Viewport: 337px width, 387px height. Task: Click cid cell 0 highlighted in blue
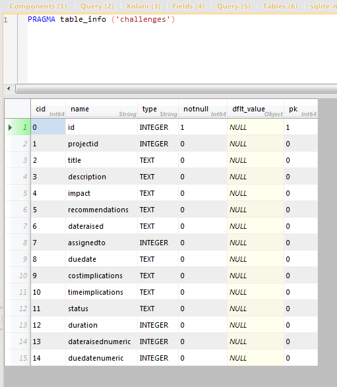click(x=48, y=127)
